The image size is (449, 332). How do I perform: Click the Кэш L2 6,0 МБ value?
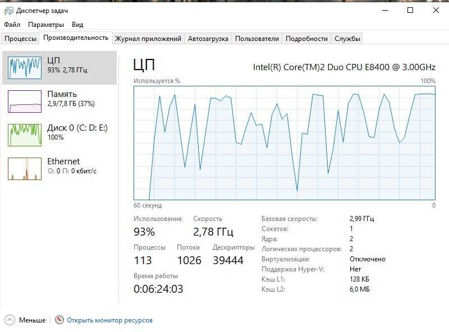pos(360,289)
